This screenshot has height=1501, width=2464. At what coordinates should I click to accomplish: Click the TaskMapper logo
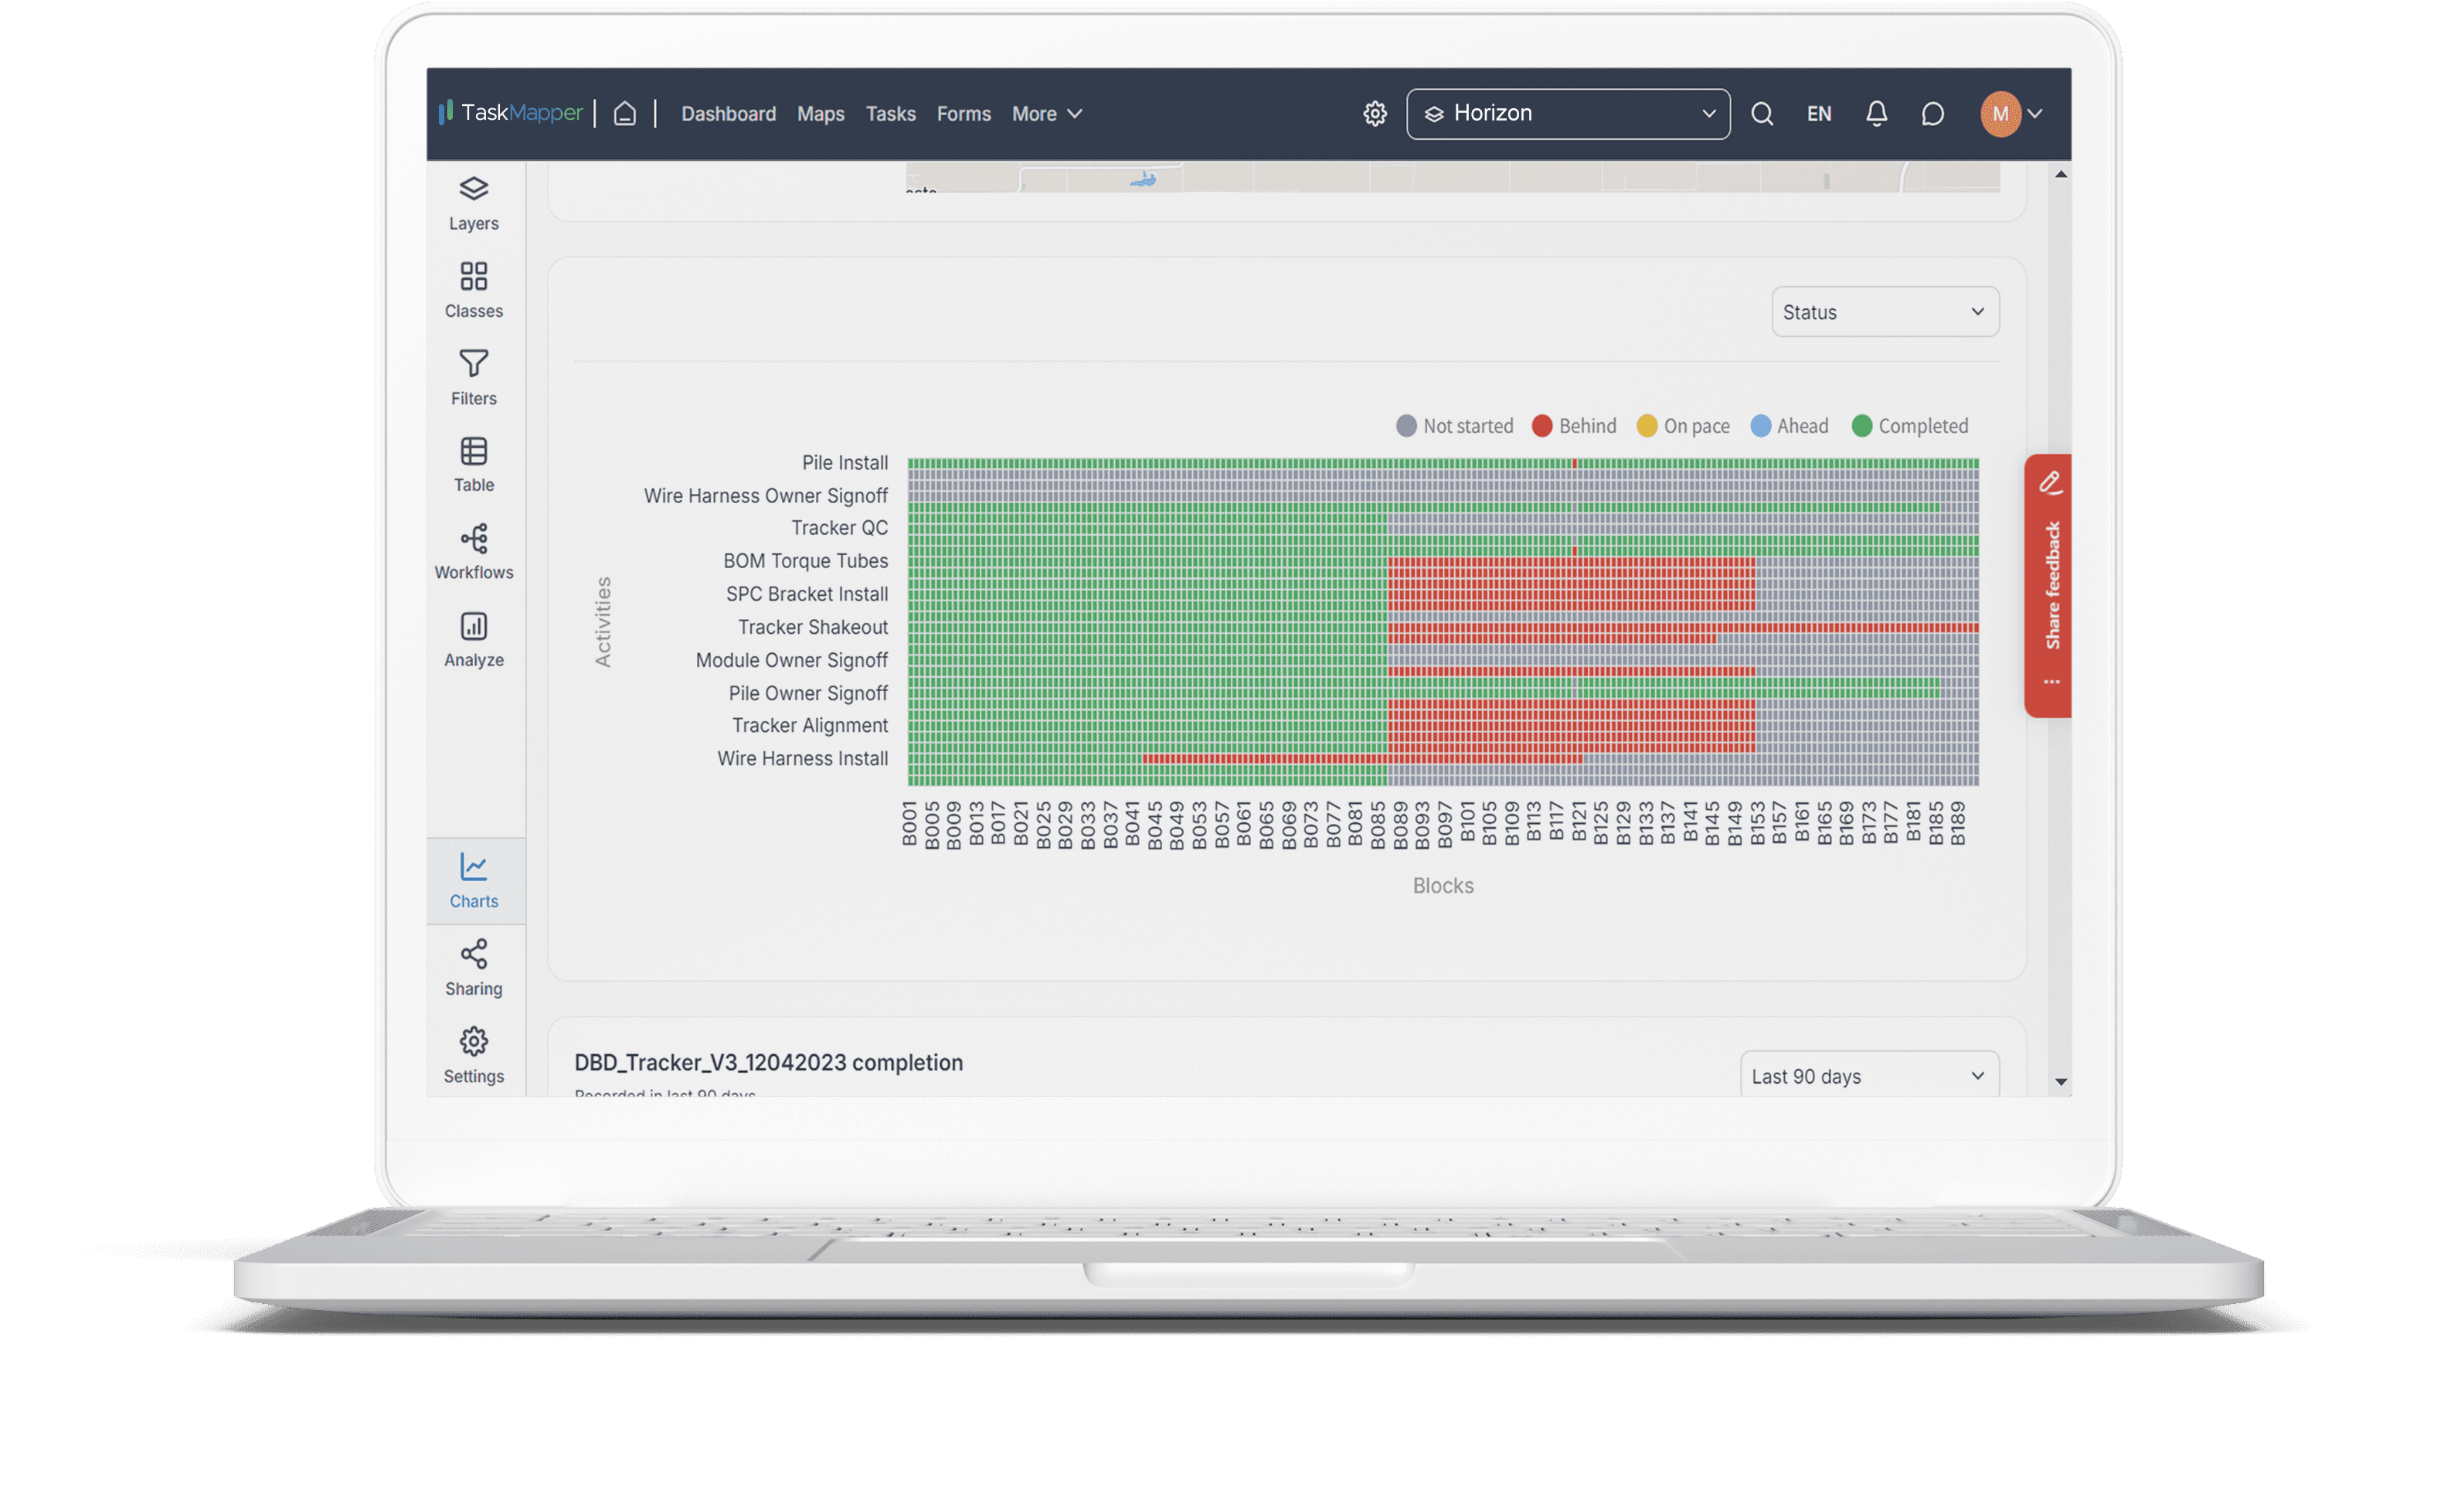(510, 113)
